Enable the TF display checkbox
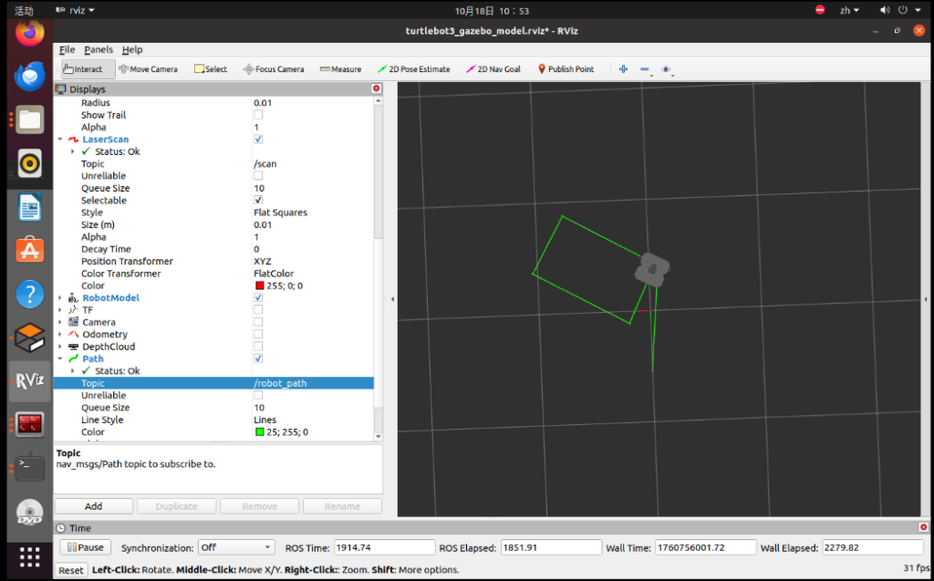 tap(258, 310)
